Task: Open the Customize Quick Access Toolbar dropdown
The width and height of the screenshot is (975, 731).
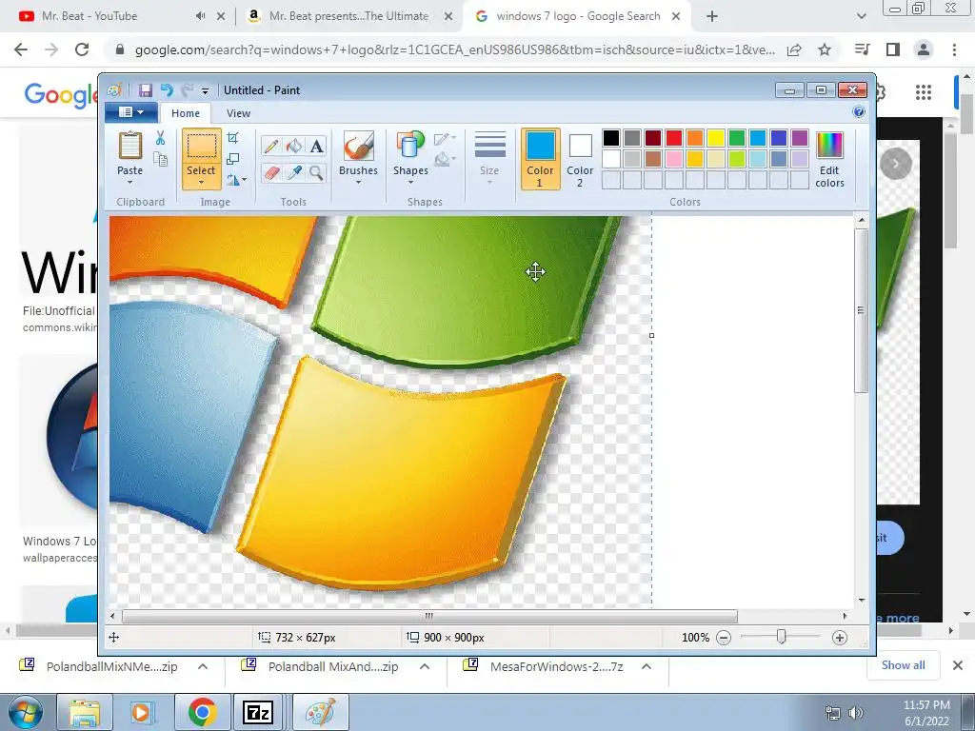Action: click(x=205, y=91)
